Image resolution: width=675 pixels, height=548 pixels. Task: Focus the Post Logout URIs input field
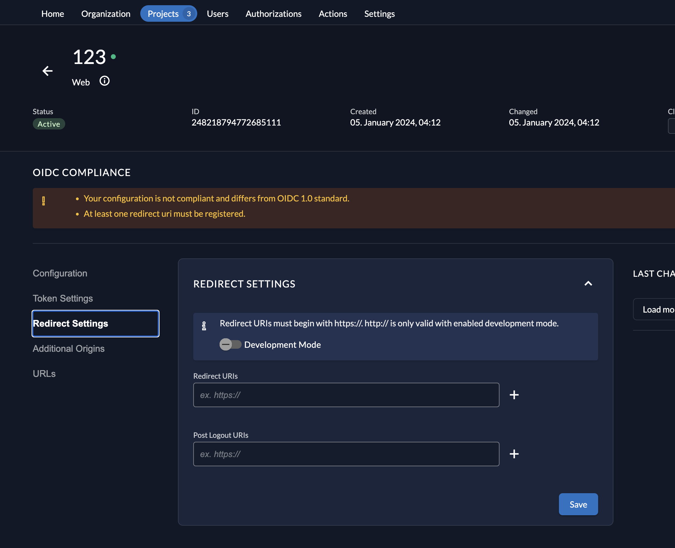[346, 454]
